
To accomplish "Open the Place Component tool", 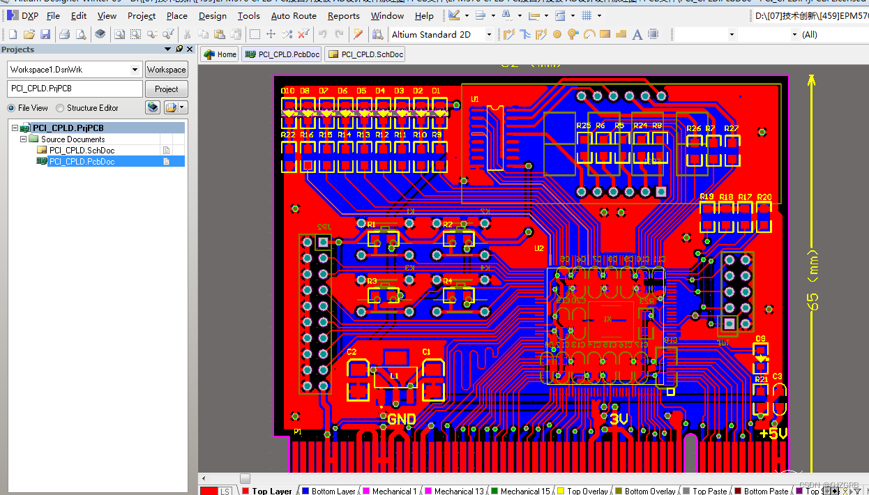I will coord(652,33).
